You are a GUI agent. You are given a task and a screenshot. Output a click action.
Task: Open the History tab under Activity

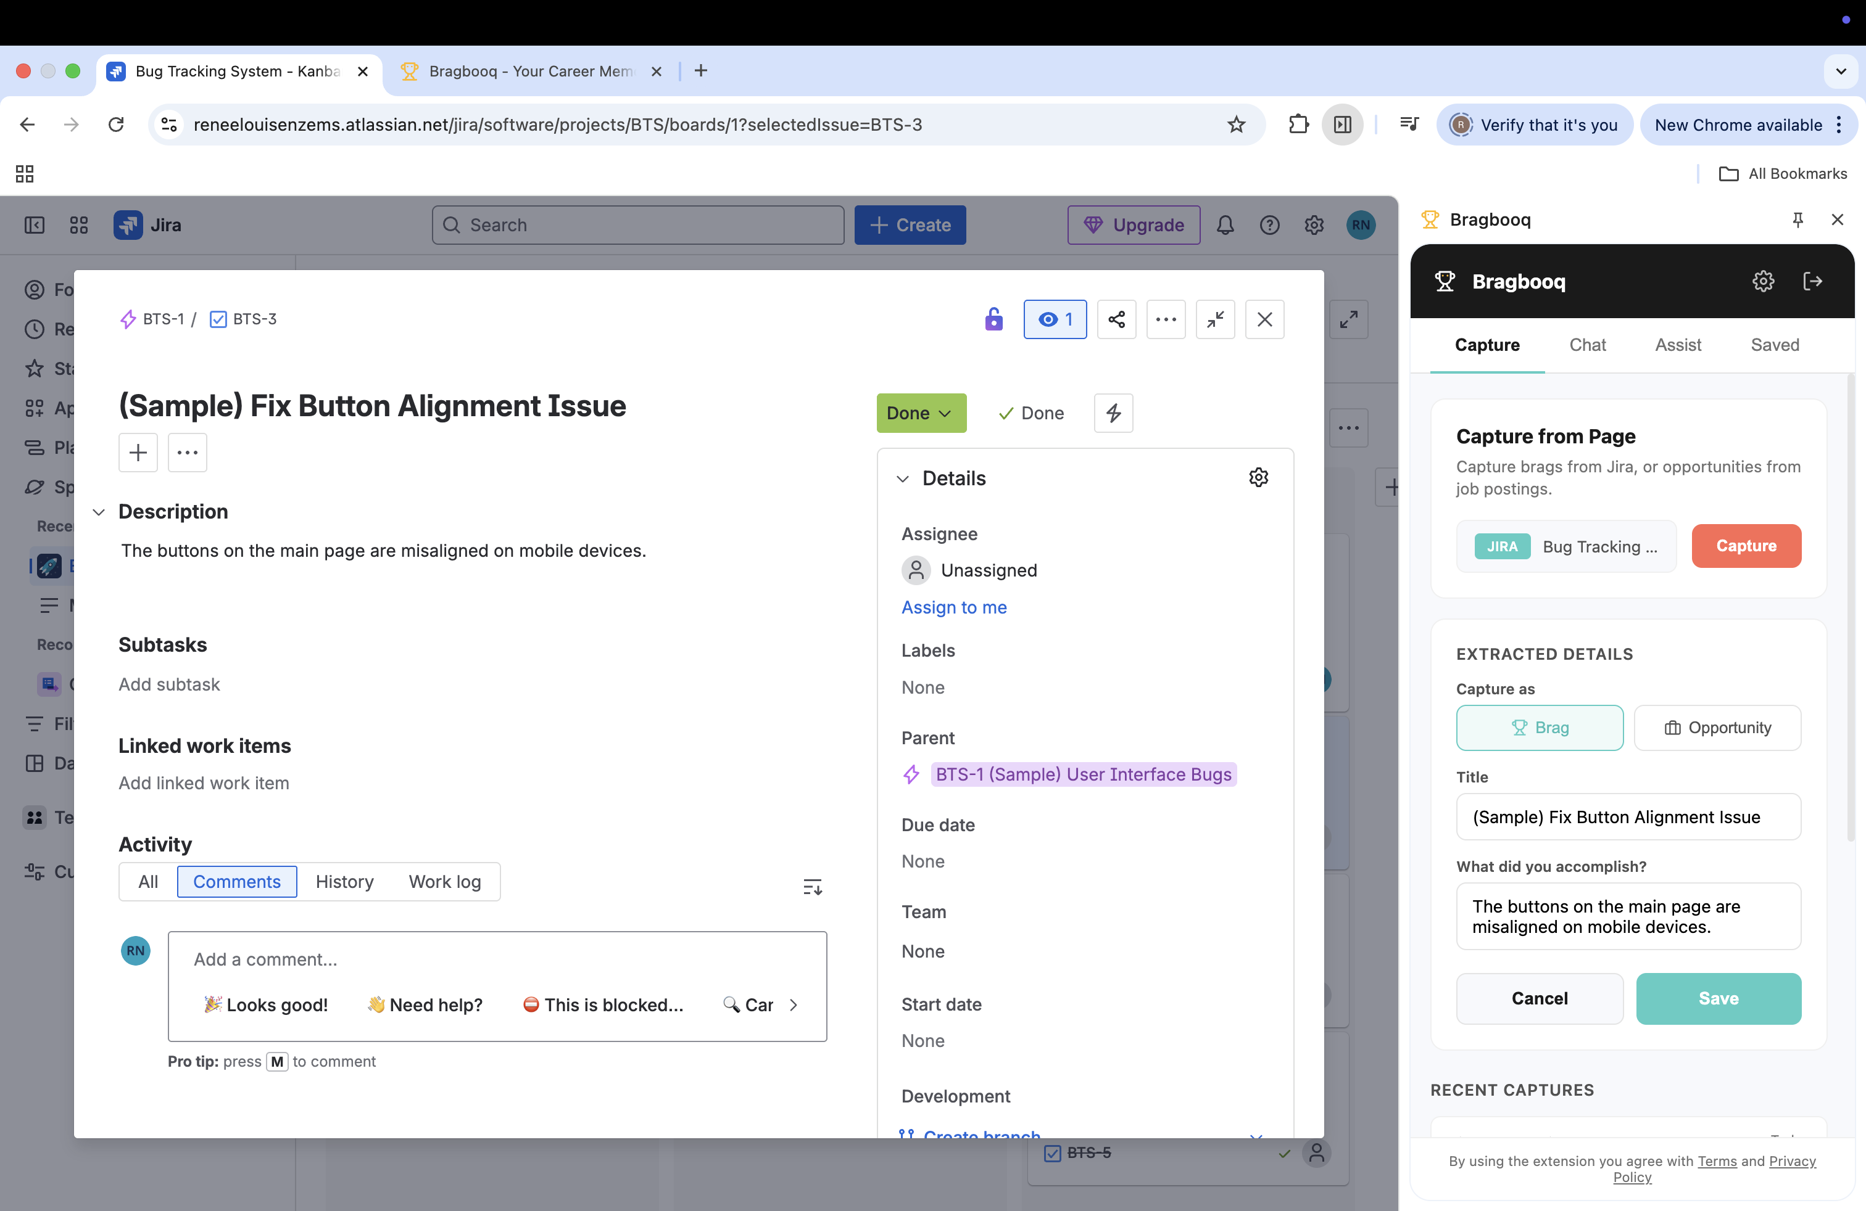[x=345, y=881]
